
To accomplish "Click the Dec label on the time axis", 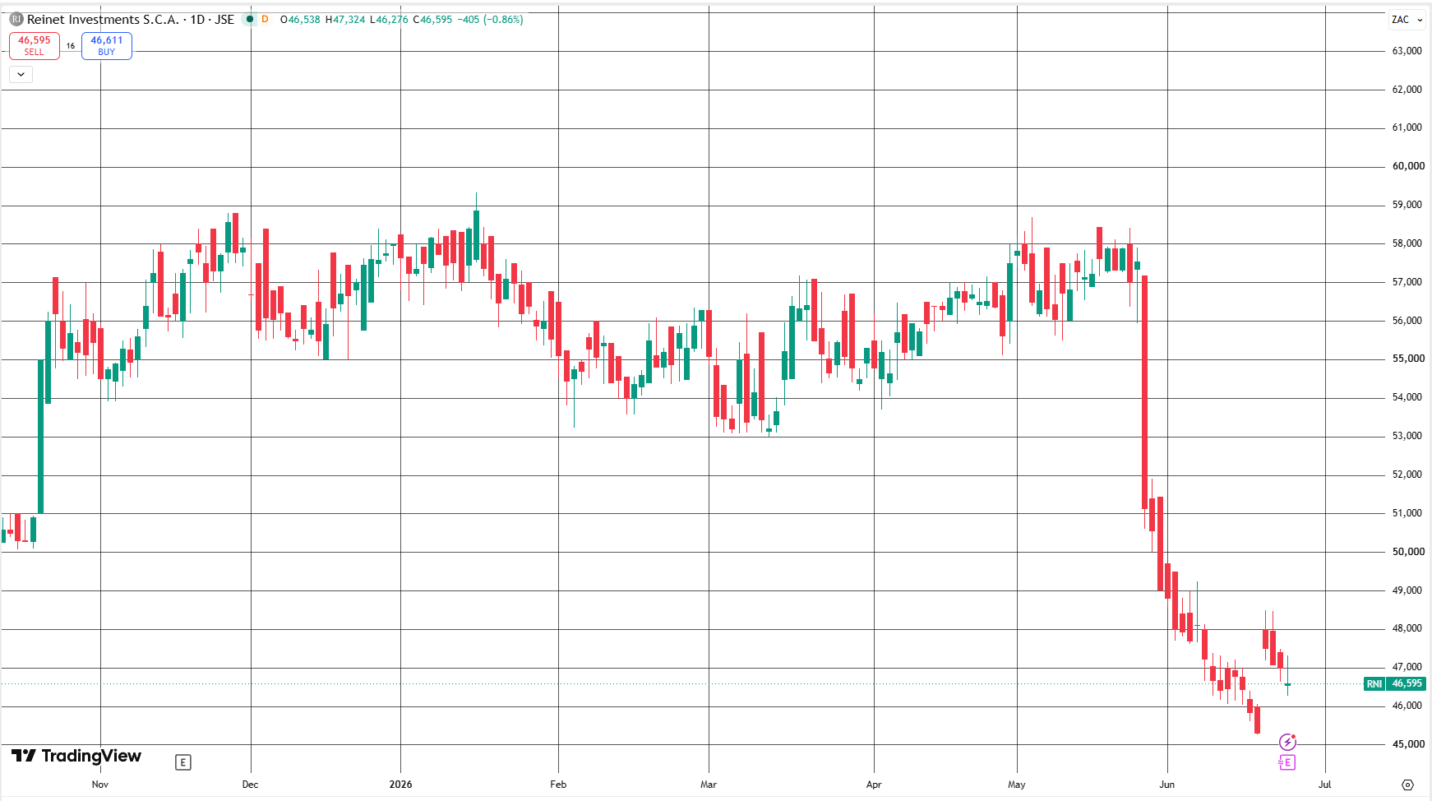I will pos(251,785).
